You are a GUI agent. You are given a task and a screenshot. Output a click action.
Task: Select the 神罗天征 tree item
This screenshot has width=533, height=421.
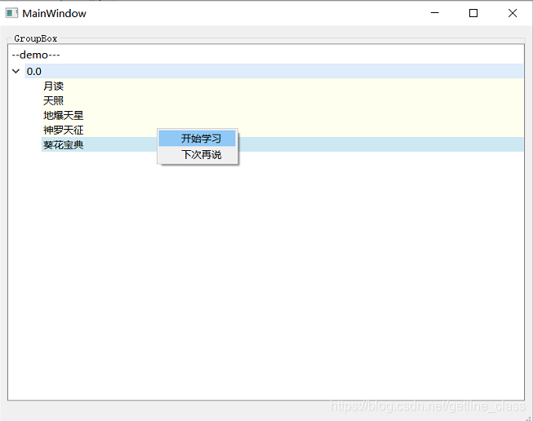282,130
